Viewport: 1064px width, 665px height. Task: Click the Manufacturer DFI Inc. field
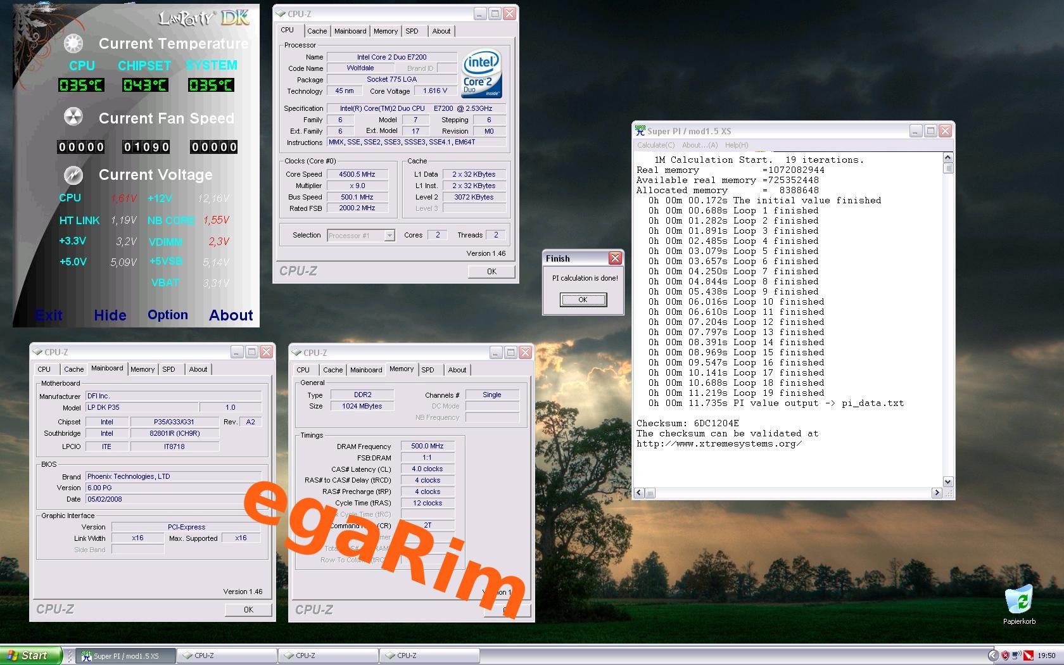click(x=174, y=396)
